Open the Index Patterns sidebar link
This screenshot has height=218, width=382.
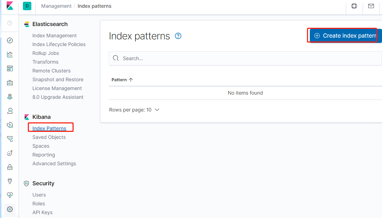[x=49, y=128]
